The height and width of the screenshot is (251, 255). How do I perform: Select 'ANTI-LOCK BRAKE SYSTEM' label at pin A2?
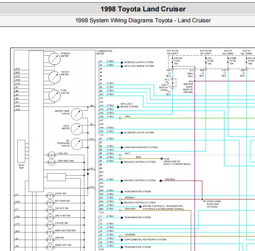139,66
